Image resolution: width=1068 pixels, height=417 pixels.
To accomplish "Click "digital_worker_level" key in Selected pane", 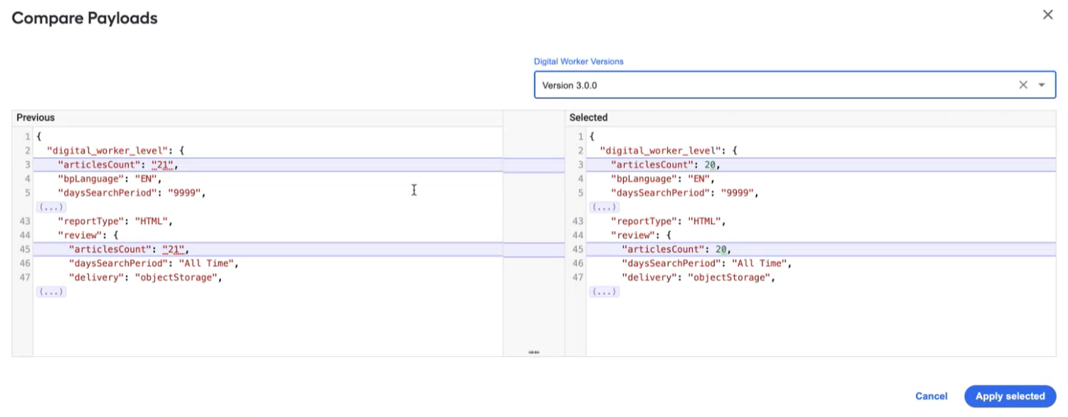I will [x=661, y=151].
